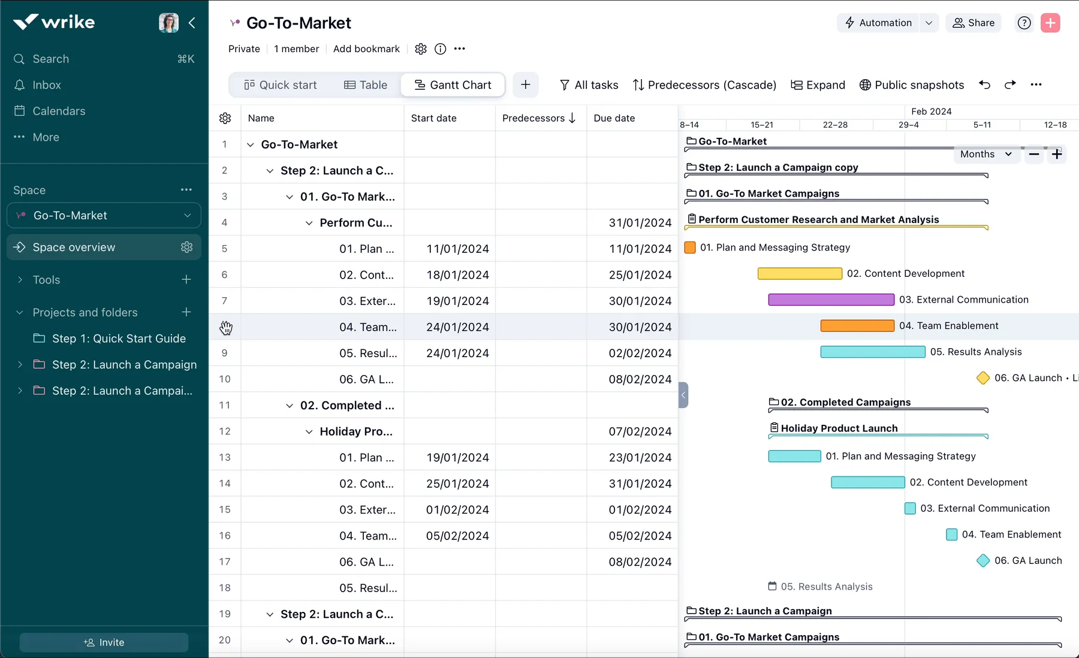This screenshot has height=658, width=1079.
Task: Open the Months timescale dropdown
Action: (985, 154)
